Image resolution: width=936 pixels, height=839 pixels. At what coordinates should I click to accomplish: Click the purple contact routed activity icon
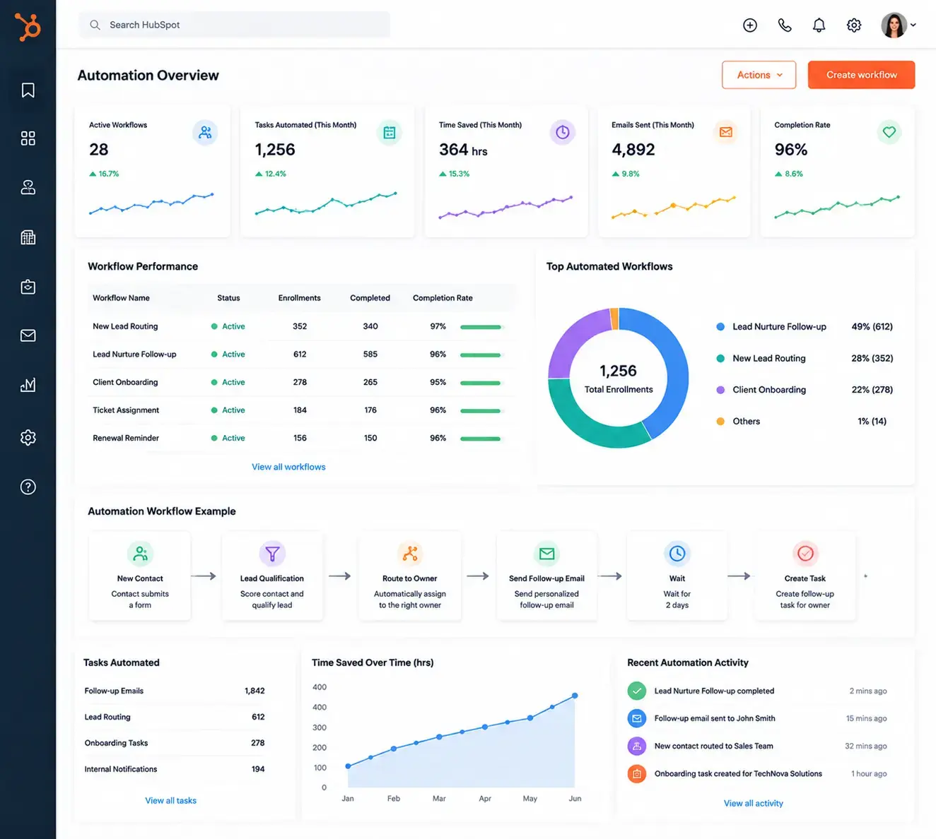pos(637,746)
